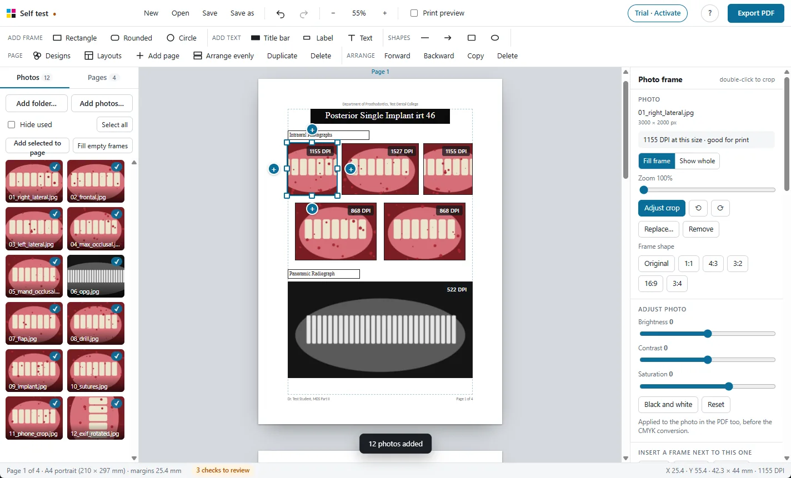The image size is (791, 478).
Task: Choose the 4:3 frame shape
Action: [x=713, y=264]
